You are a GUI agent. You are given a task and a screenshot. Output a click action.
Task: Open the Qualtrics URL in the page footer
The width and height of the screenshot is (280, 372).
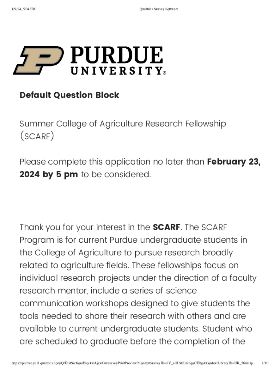[x=134, y=363]
